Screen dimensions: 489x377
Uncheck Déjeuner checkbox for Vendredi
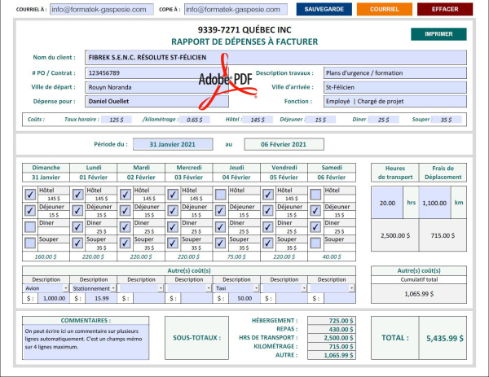tap(268, 211)
